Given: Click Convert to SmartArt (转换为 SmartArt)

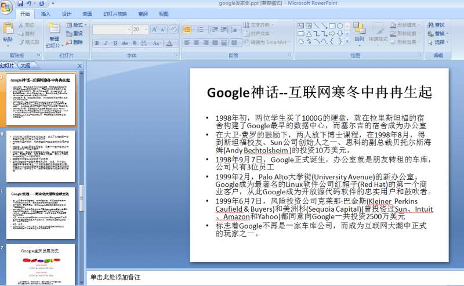Looking at the screenshot, I should tap(267, 42).
